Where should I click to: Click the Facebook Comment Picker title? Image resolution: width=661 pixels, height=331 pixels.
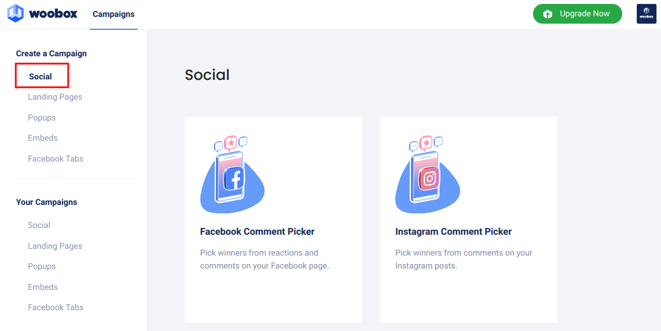(x=257, y=231)
